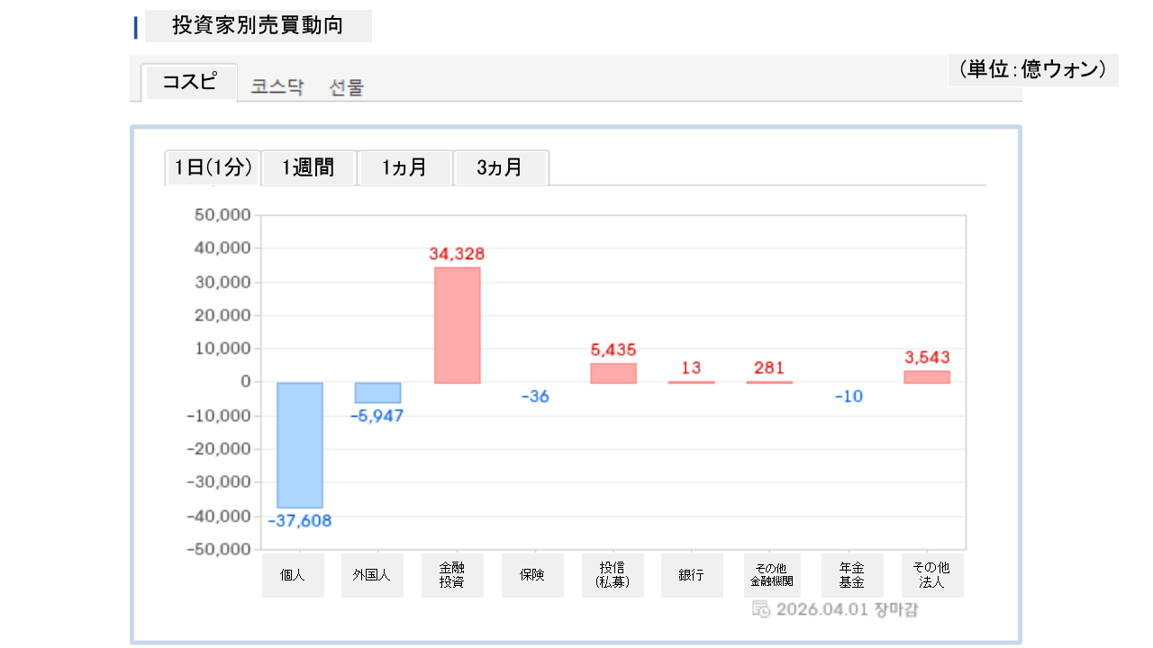This screenshot has height=648, width=1153.
Task: Click the 投資家別売買動向 section heading
Action: pyautogui.click(x=258, y=26)
